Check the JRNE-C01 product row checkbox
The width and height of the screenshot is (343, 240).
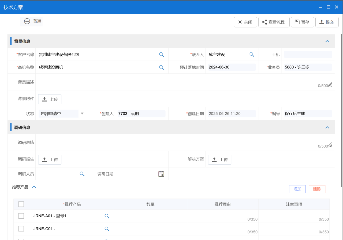[x=21, y=229]
